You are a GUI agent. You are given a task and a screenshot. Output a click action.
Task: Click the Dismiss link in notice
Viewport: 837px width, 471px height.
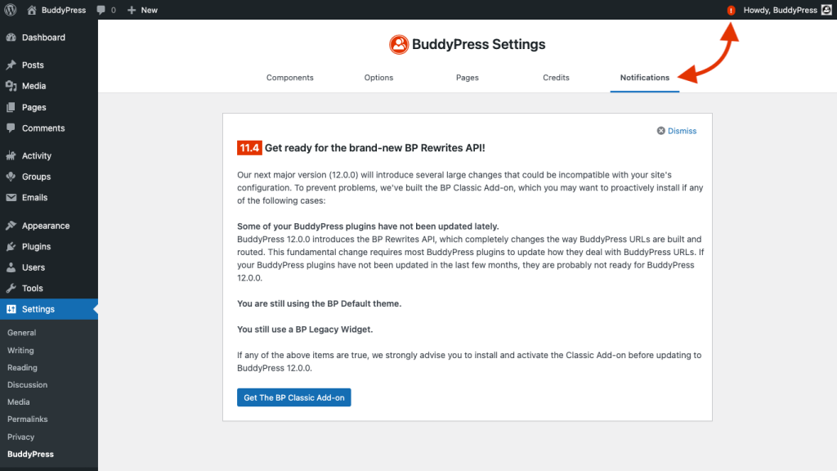click(682, 131)
